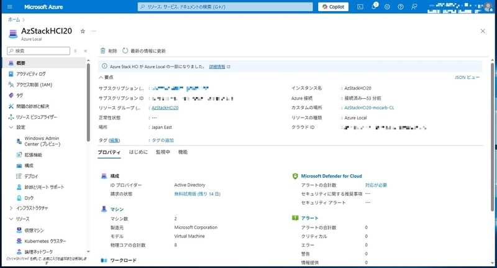Close the AzStackHCI20 blade with X
The image size is (497, 268).
[483, 31]
